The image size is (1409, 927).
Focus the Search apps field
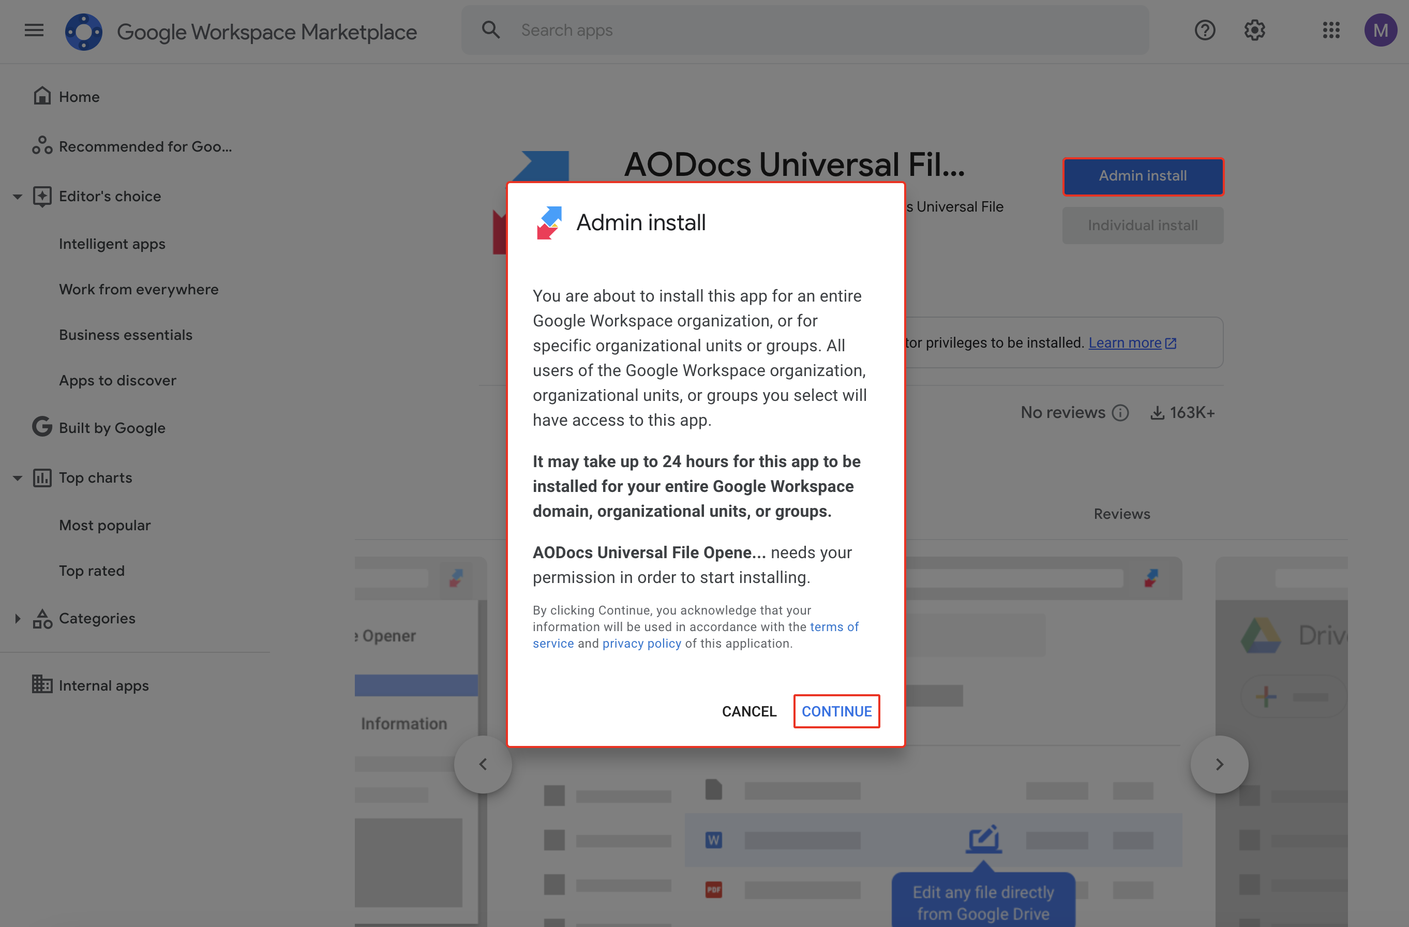805,30
